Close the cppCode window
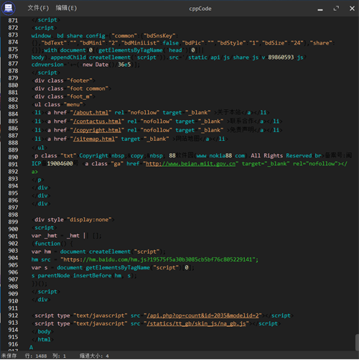The width and height of the screenshot is (359, 360). point(352,9)
